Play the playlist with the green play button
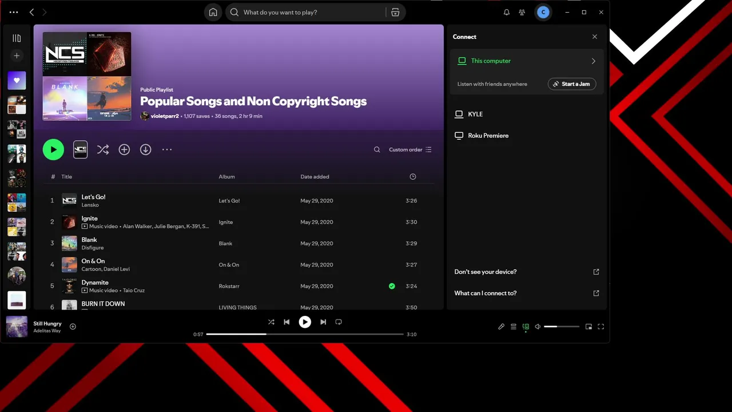 click(53, 149)
